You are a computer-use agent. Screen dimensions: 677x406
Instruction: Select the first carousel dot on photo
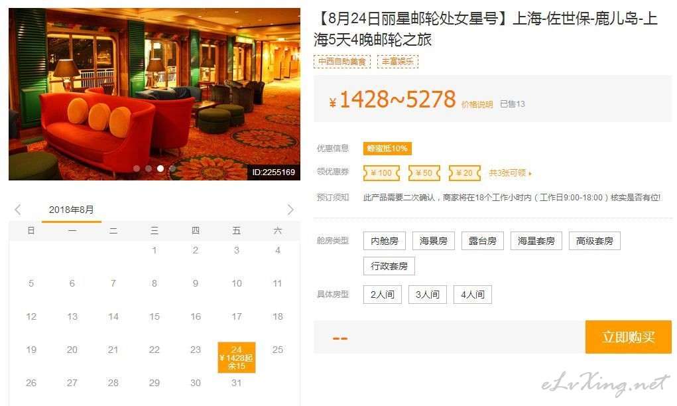tap(137, 169)
